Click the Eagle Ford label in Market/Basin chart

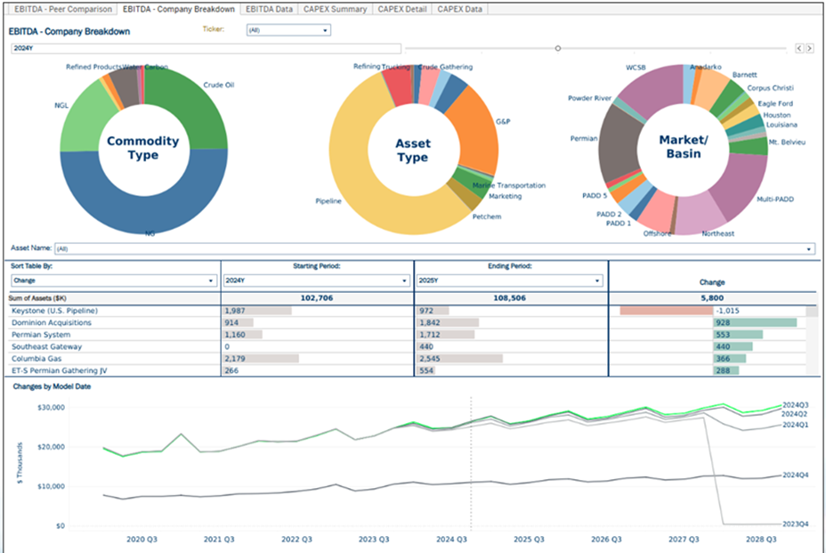pyautogui.click(x=775, y=103)
